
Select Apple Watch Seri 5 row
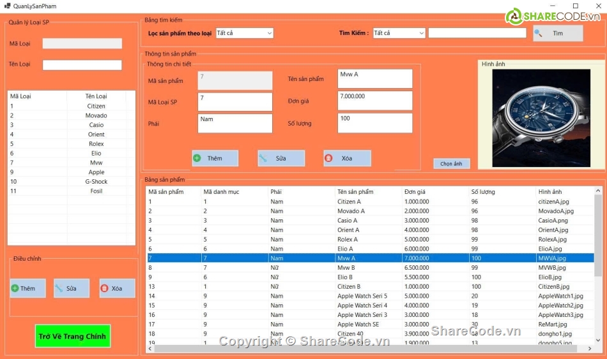(370, 296)
